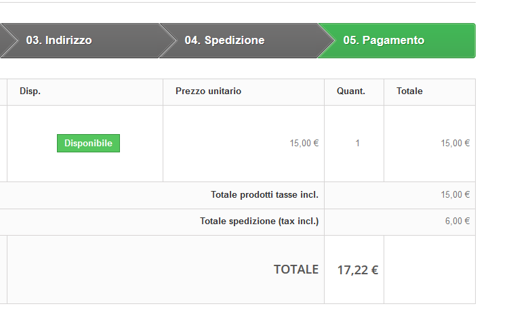Viewport: 511px width, 321px height.
Task: Click the Totale prodotti tasse incl. label
Action: (264, 195)
